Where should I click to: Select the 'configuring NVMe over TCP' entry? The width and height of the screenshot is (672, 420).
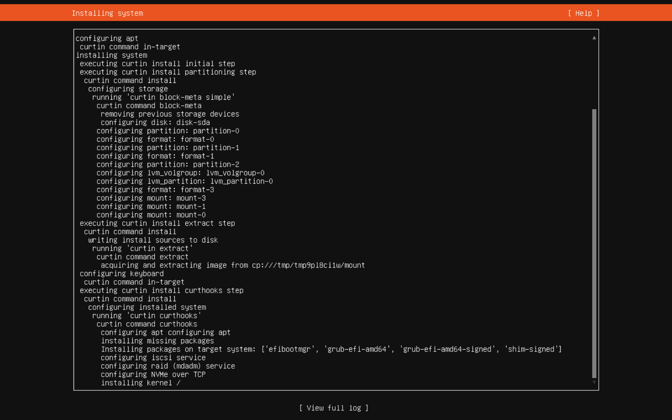[153, 374]
